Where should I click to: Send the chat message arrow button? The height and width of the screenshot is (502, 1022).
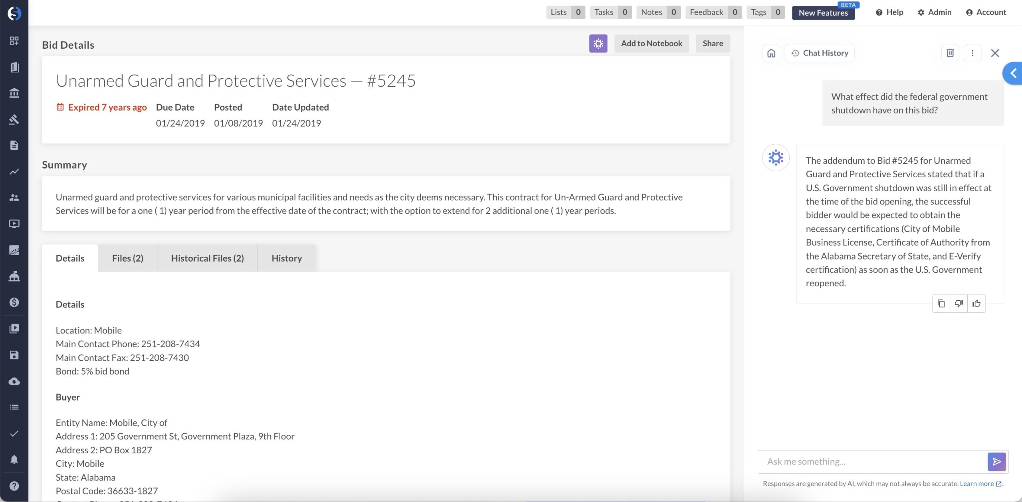pos(996,462)
